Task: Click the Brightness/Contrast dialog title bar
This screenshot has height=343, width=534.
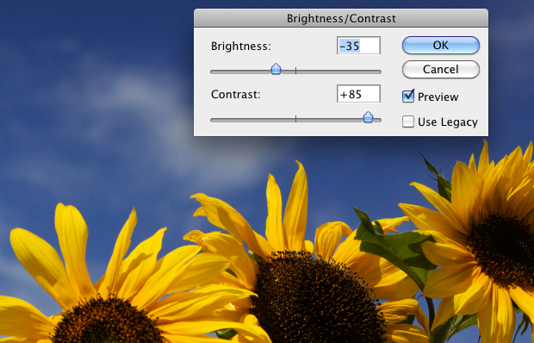Action: pos(341,18)
